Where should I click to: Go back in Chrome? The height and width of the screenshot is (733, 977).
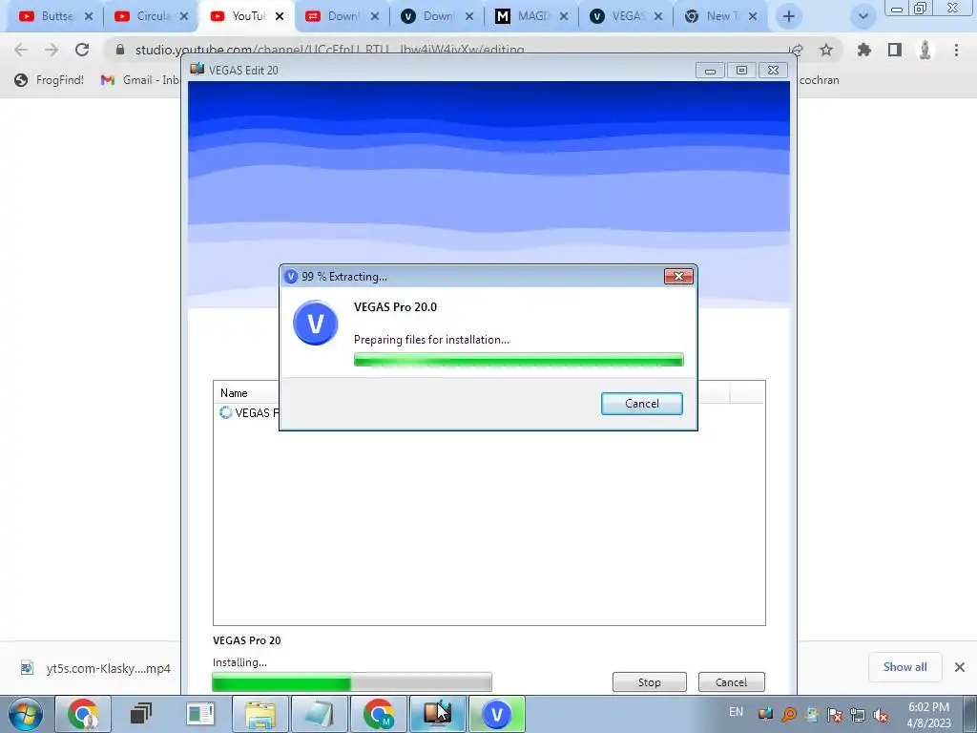tap(21, 50)
